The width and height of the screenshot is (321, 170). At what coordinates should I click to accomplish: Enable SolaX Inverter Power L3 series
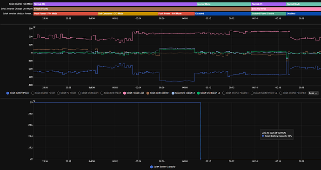pos(292,93)
